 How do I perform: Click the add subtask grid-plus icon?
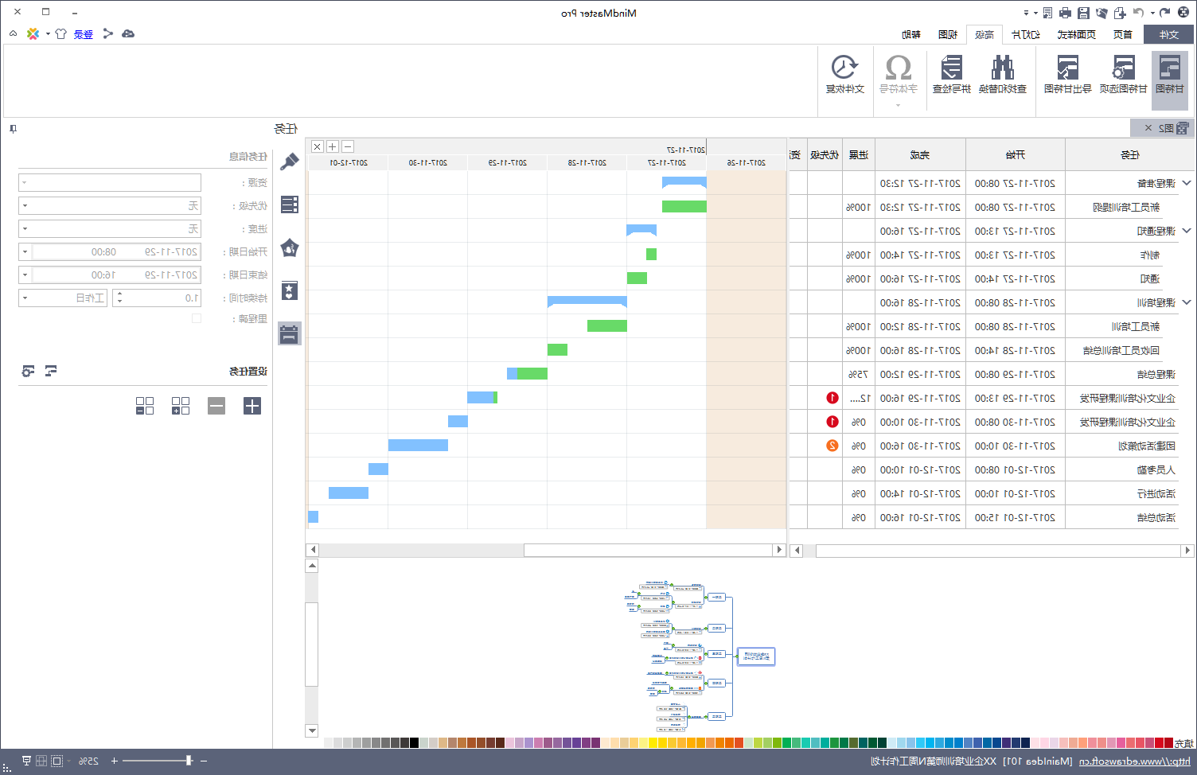tap(181, 406)
